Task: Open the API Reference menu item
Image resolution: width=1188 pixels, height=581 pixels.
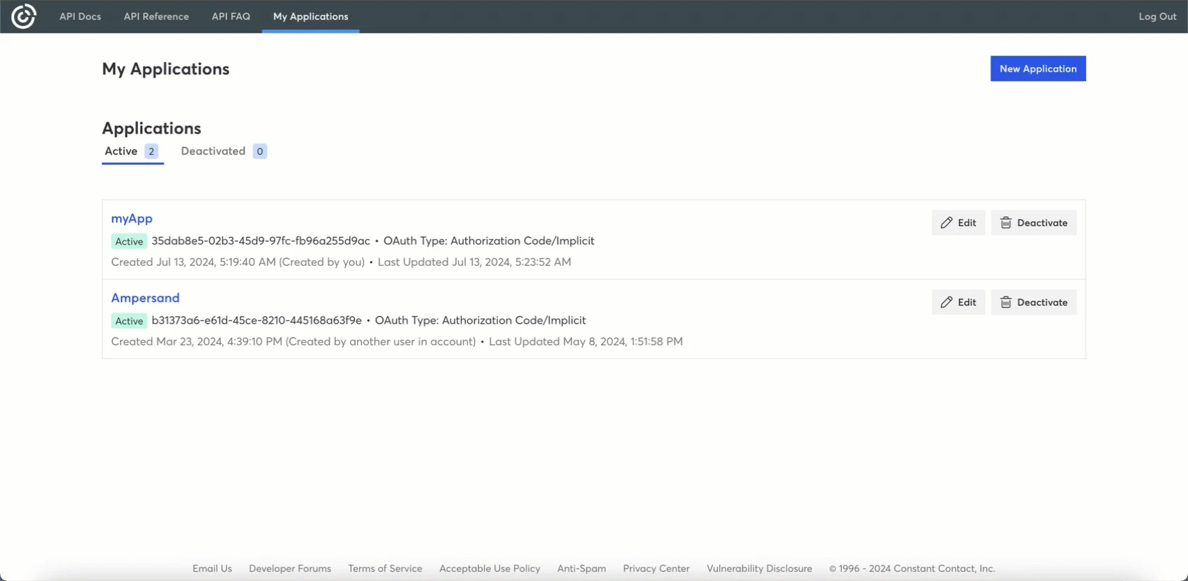Action: [156, 16]
